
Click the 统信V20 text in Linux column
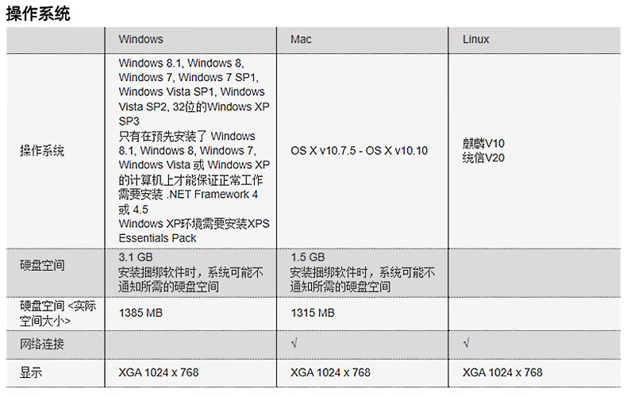click(x=483, y=158)
